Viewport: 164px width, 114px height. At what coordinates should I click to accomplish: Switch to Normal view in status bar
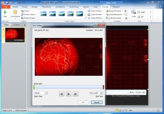tap(117, 110)
